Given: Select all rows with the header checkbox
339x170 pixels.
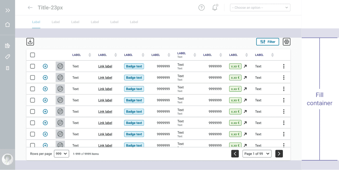Looking at the screenshot, I should click(x=32, y=55).
